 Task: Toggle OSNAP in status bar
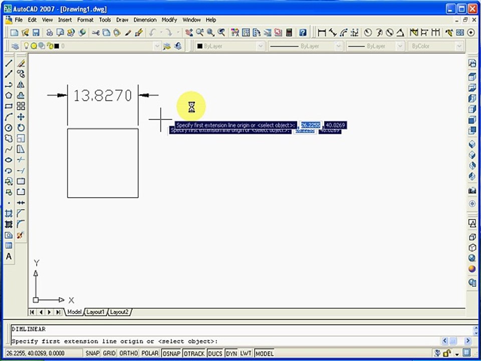coord(171,353)
